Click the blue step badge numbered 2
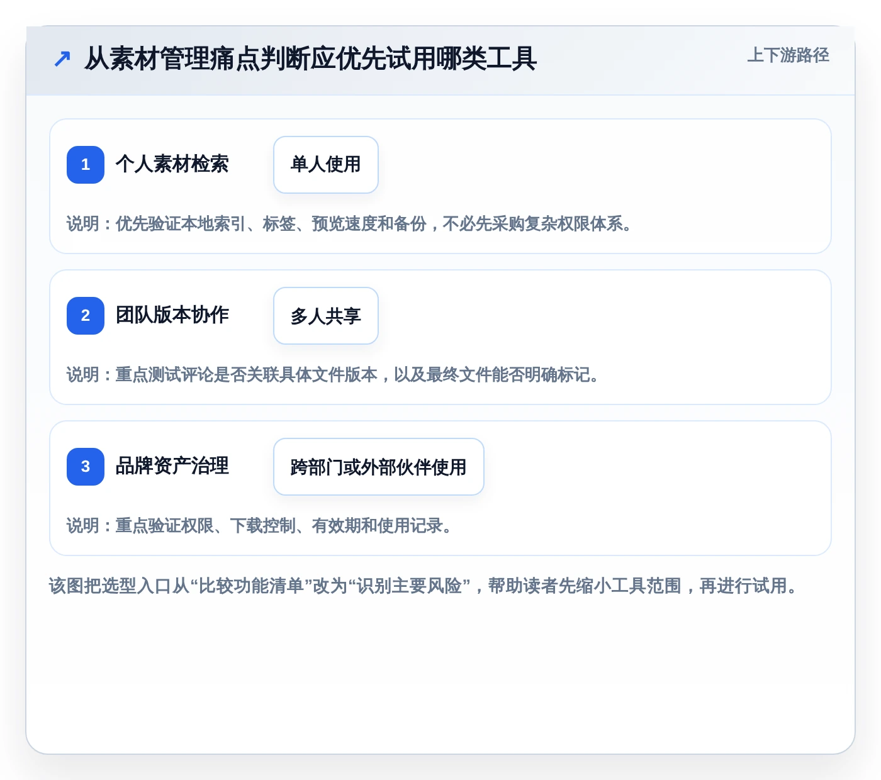This screenshot has width=881, height=780. (86, 316)
